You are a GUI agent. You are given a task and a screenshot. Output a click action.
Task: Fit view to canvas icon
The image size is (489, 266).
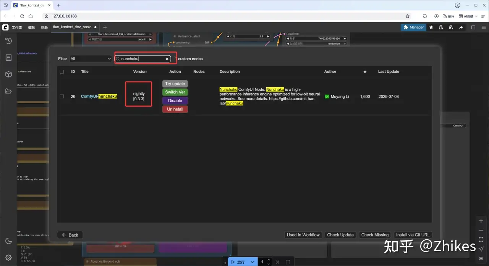point(481,240)
